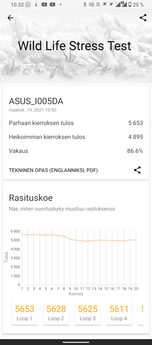The image size is (152, 345).
Task: Open WhatsApp notification icon in status bar
Action: 28,4
